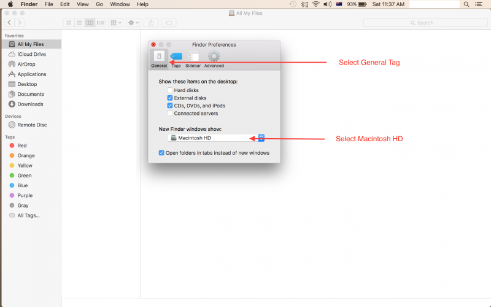Show All Tags in sidebar
The height and width of the screenshot is (307, 491).
pos(31,216)
